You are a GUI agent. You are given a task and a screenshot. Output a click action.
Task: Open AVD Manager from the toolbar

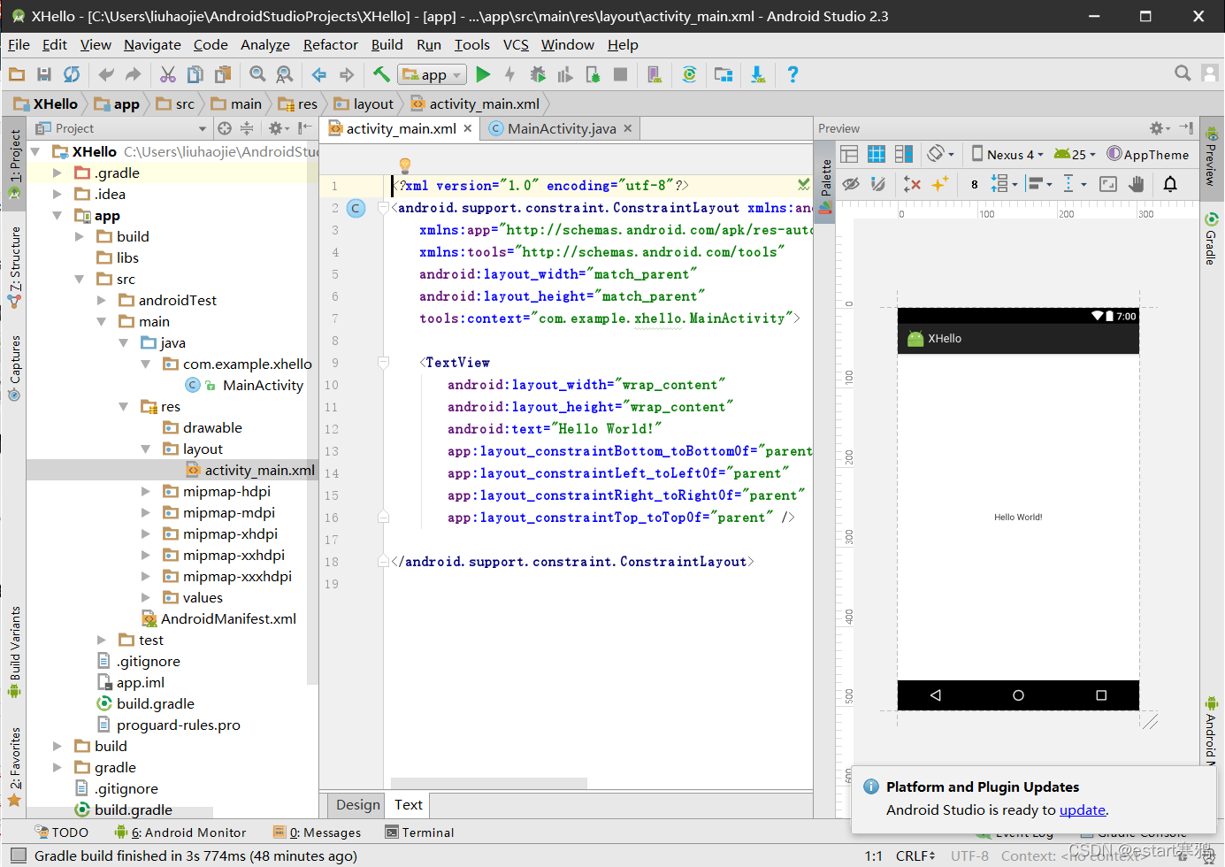[655, 75]
